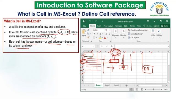Click Decrease Font Size icon
The height and width of the screenshot is (99, 176).
109,34
